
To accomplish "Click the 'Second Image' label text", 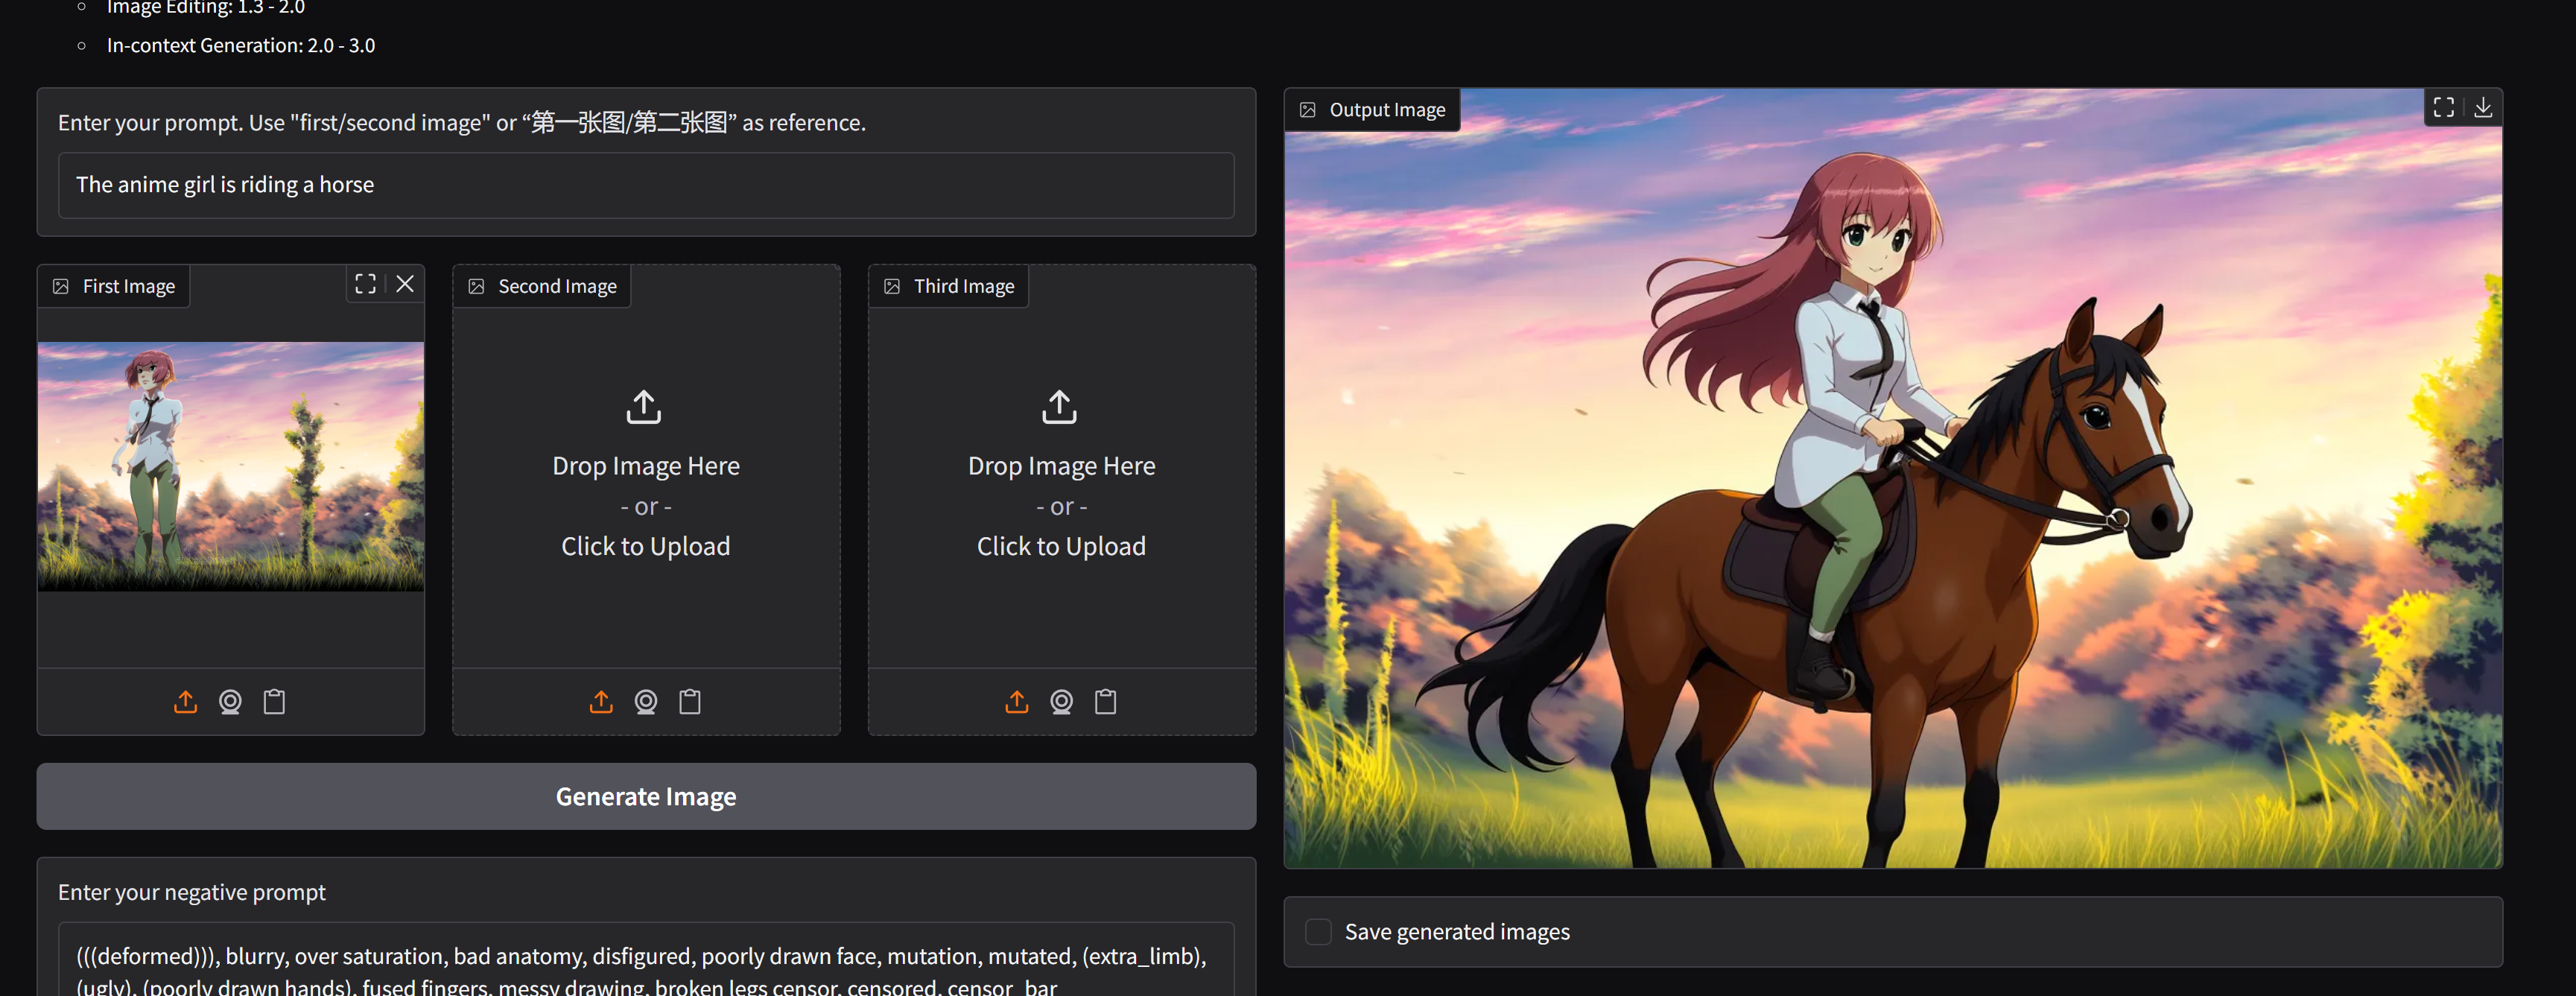I will pos(557,287).
